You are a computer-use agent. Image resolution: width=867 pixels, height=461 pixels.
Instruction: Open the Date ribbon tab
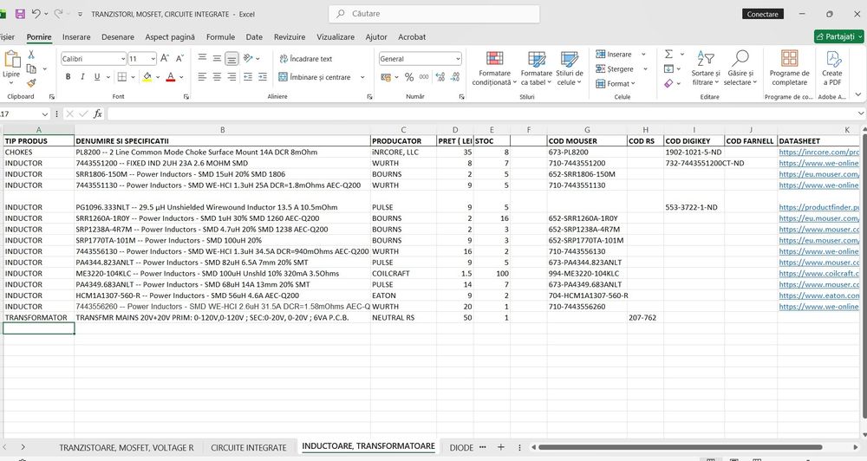(x=254, y=37)
